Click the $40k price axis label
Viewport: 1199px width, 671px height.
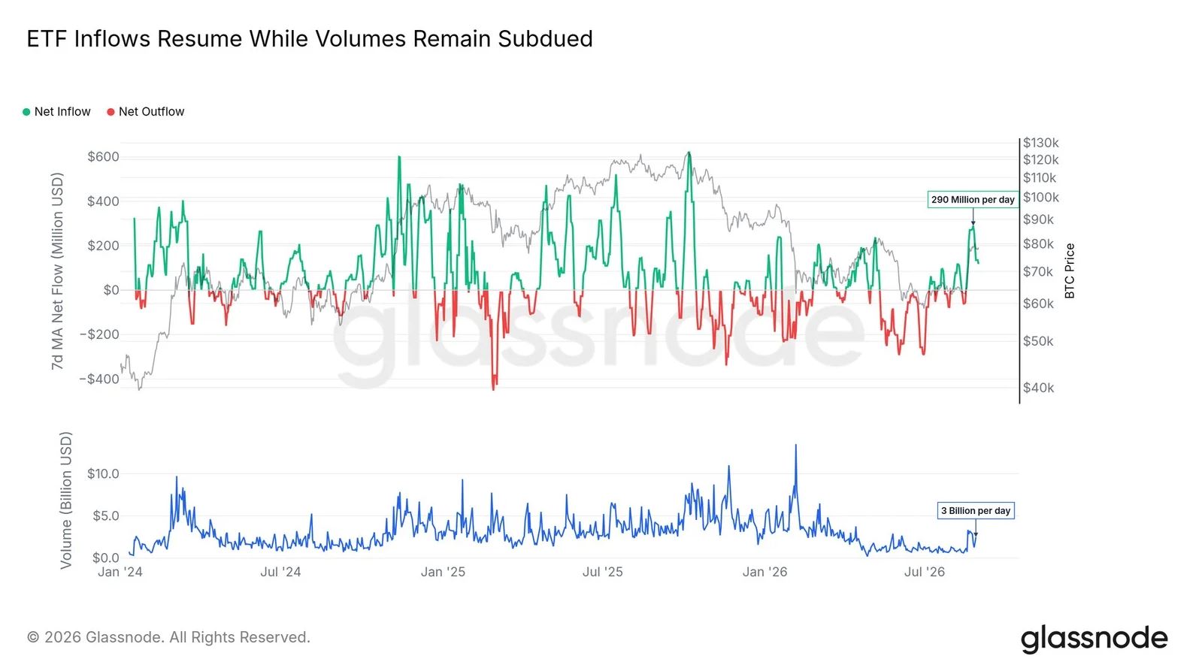pos(1038,388)
